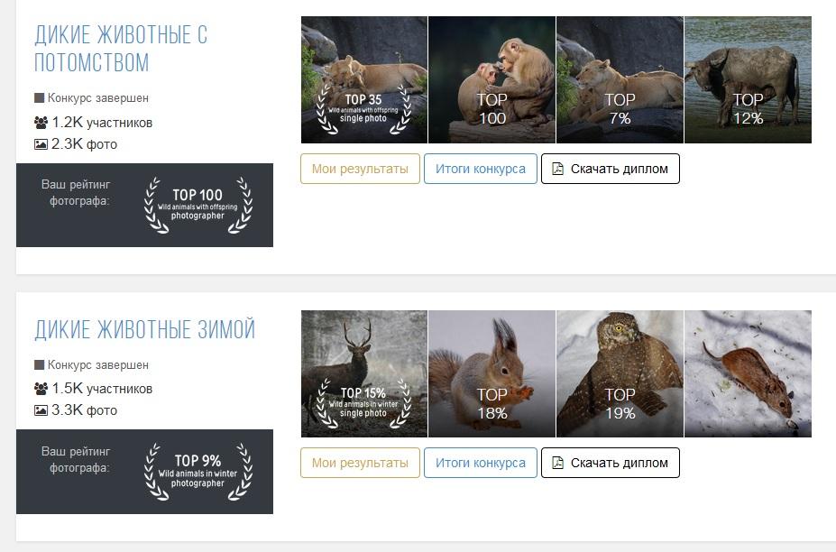The height and width of the screenshot is (552, 836).
Task: Click Ваш рейтинг фотографа in the winter contest
Action: pyautogui.click(x=77, y=459)
